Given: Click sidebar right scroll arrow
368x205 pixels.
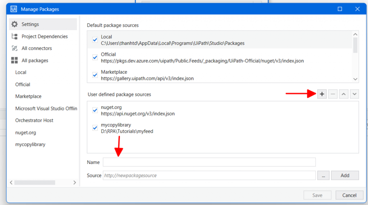Looking at the screenshot, I should [x=75, y=182].
